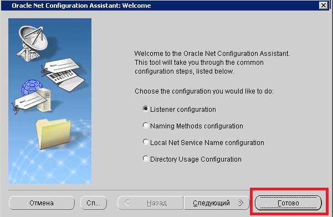Click the beige server tower icon
Image resolution: width=333 pixels, height=217 pixels.
click(x=44, y=100)
